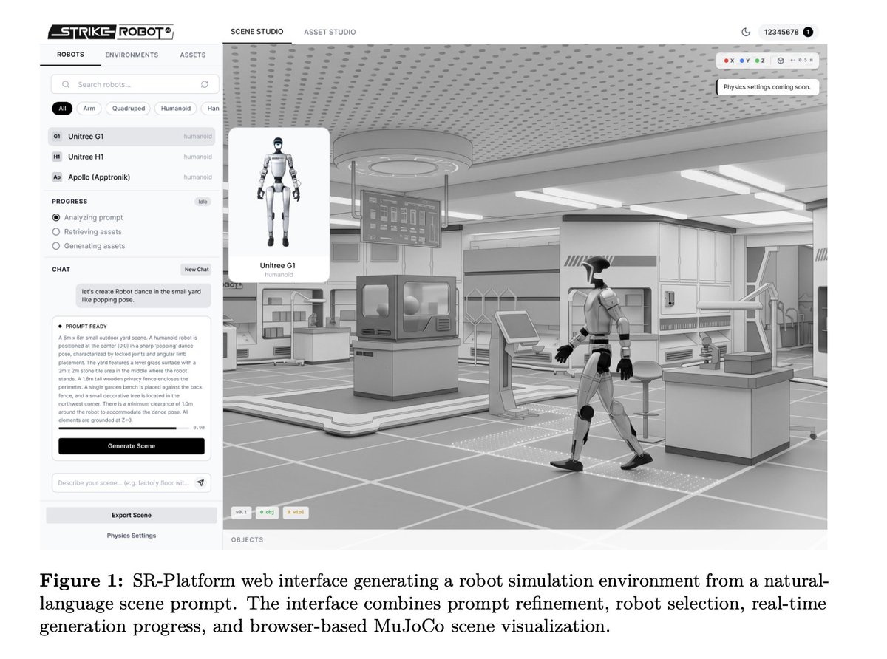
Task: Click the notification count badge showing 1
Action: pyautogui.click(x=808, y=32)
